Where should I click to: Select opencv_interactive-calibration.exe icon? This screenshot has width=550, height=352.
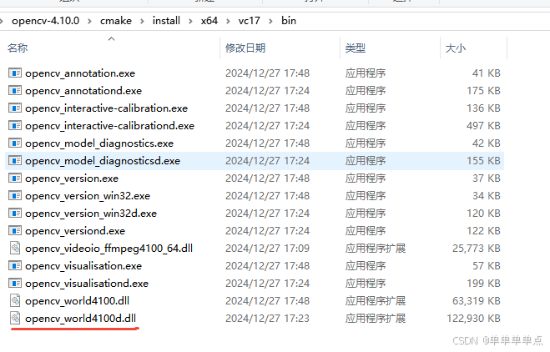(15, 108)
